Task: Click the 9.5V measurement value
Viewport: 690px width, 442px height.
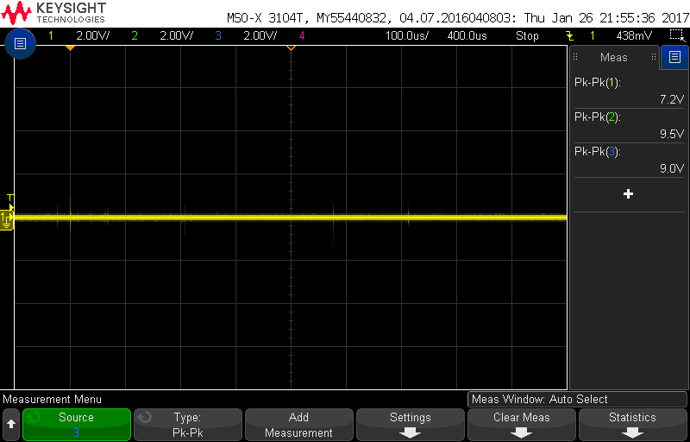Action: [672, 135]
